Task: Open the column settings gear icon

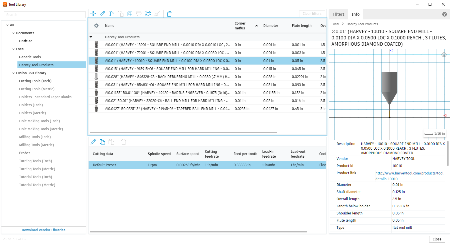Action: (96, 26)
